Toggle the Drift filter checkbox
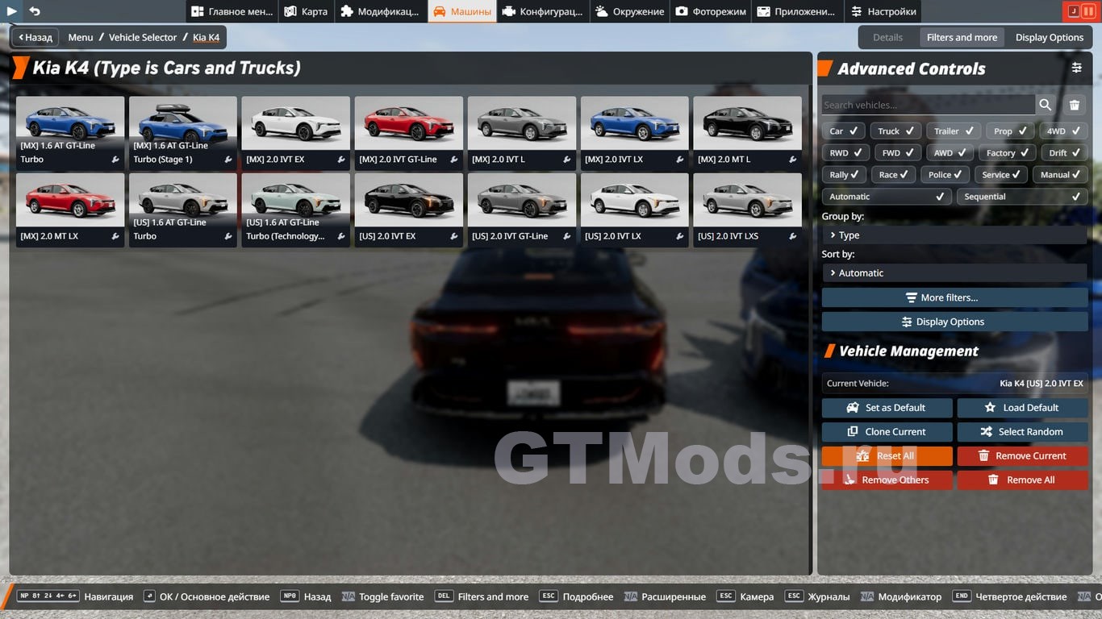The image size is (1102, 619). [x=1064, y=152]
